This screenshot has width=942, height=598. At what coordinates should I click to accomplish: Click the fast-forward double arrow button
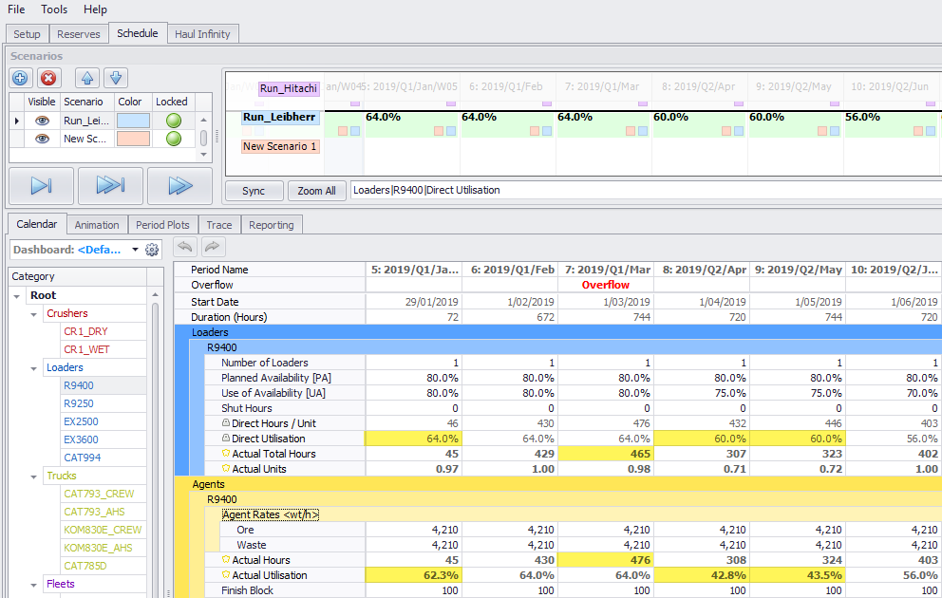pyautogui.click(x=179, y=186)
